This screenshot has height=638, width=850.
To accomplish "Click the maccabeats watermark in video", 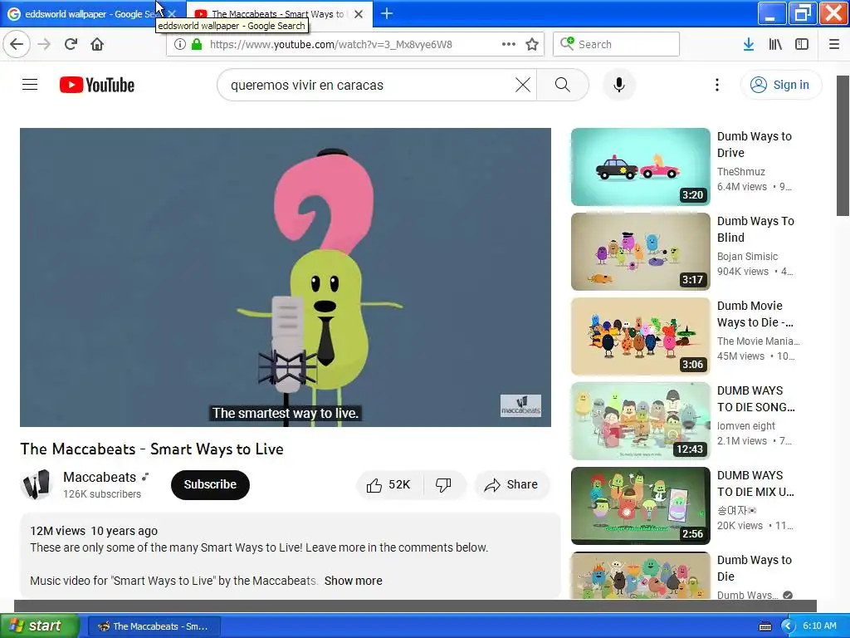I will [x=520, y=405].
